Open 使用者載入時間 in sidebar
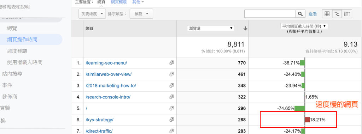The image size is (362, 134). click(25, 62)
